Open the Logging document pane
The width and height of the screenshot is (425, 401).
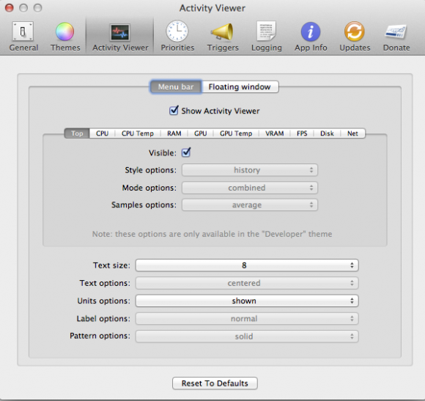click(267, 37)
